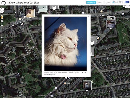Click the Tweet button
The height and width of the screenshot is (98, 130).
click(x=115, y=2)
